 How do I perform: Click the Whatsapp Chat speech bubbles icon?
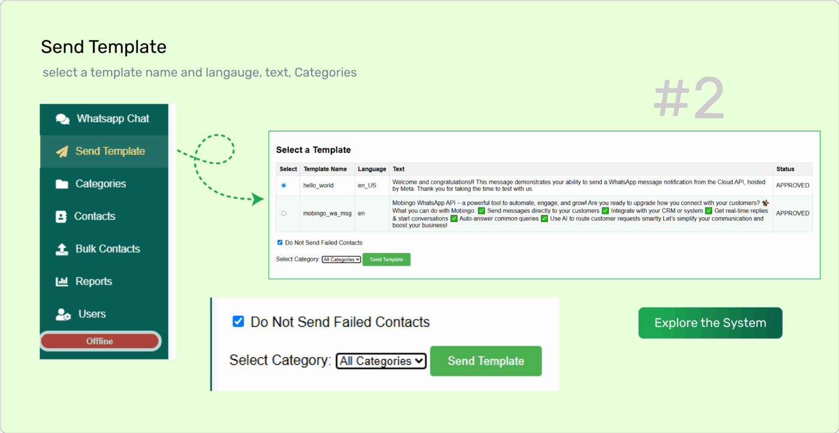(x=62, y=119)
